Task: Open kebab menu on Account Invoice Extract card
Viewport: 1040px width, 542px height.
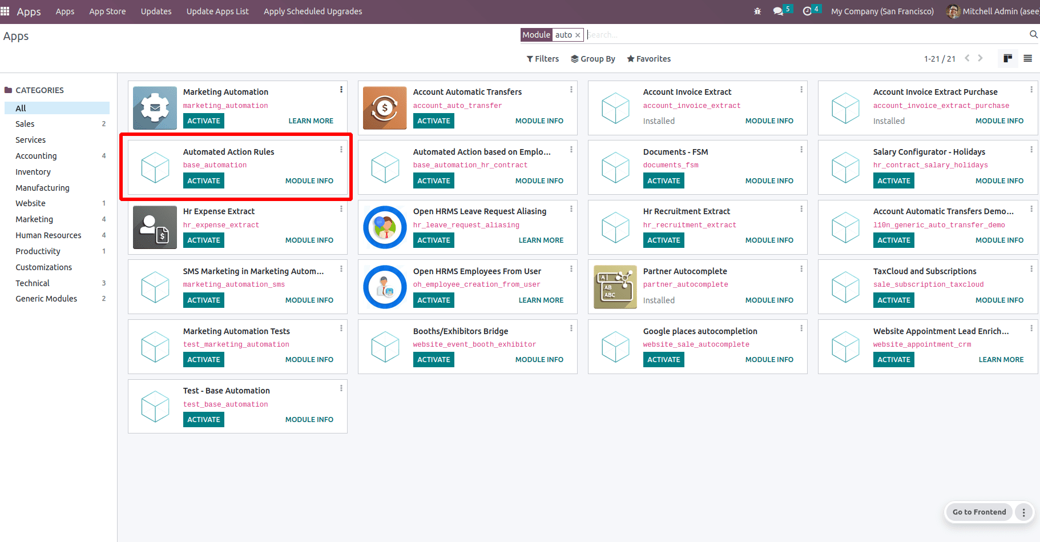Action: point(801,90)
